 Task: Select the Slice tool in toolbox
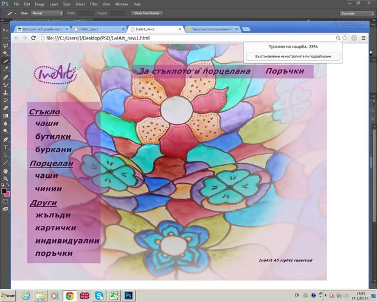[5, 61]
